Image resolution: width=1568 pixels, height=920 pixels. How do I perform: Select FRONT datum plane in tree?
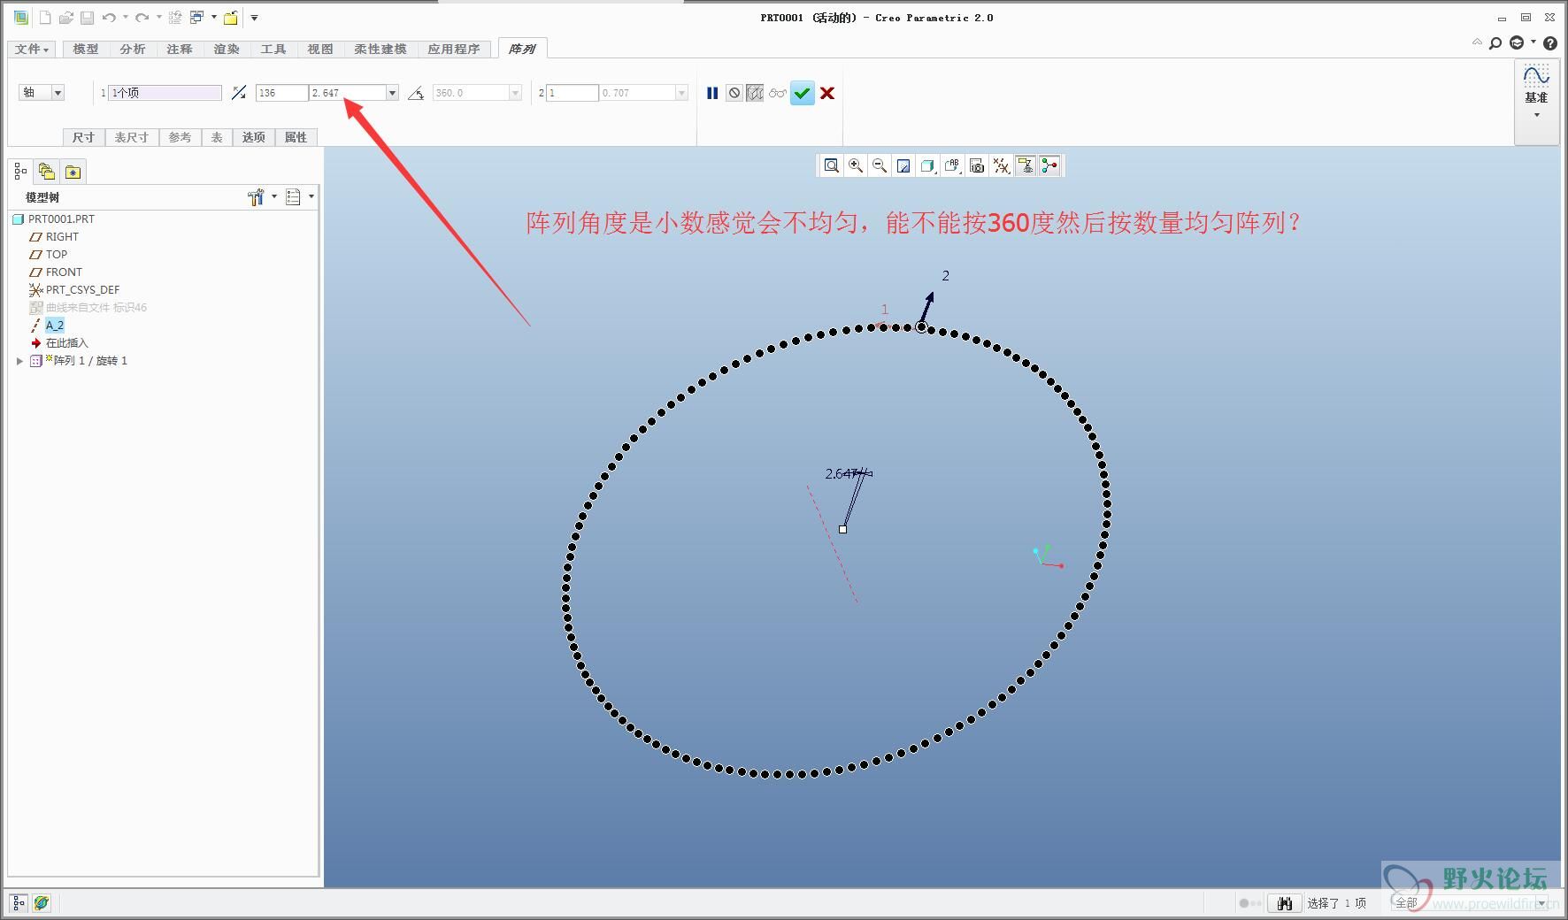[x=56, y=272]
